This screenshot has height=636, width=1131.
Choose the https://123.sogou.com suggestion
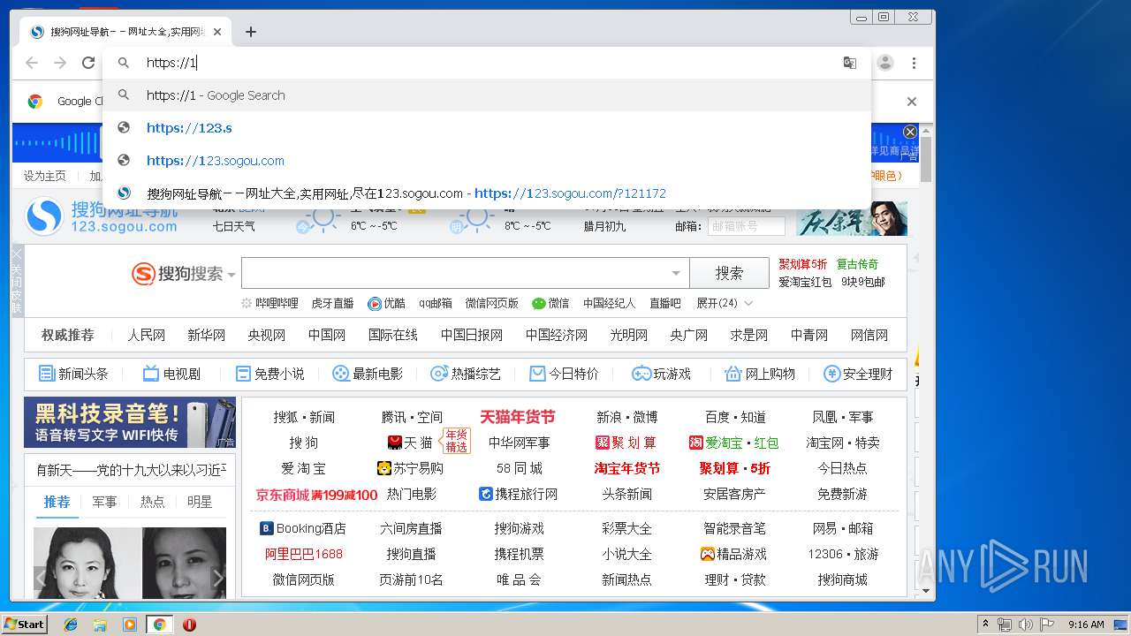[x=487, y=161]
